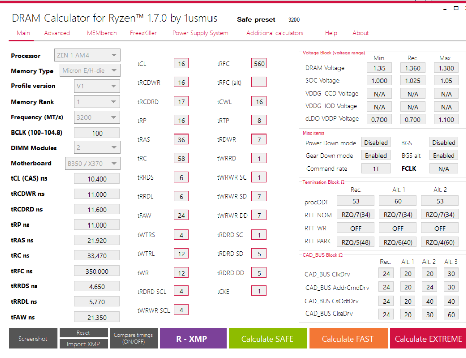Viewport: 466px width, 358px height.
Task: Click the tCWL value 16
Action: [x=259, y=102]
